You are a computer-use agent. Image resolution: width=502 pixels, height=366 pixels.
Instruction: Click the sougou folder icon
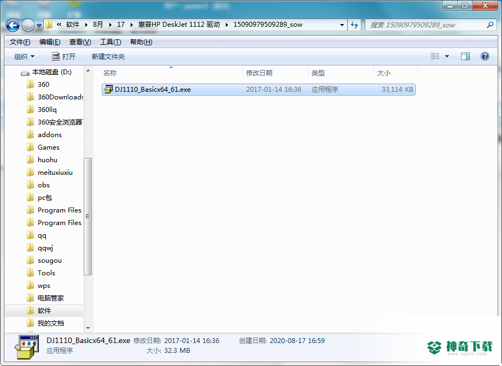coord(30,261)
